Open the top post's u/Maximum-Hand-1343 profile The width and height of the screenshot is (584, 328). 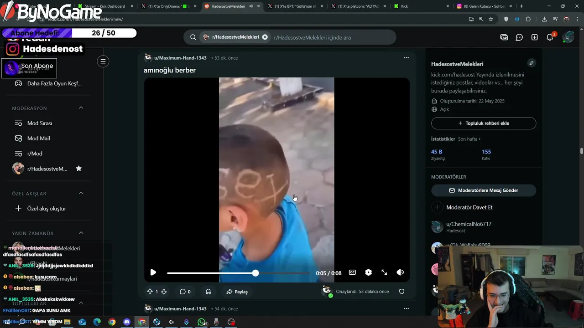pos(180,58)
